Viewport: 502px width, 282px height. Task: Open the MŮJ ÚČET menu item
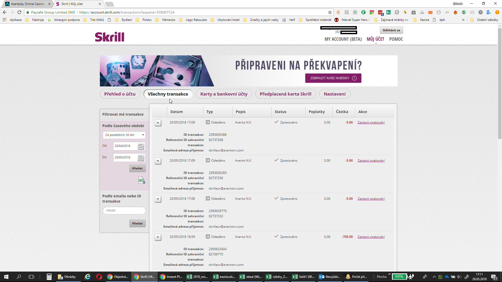(375, 39)
